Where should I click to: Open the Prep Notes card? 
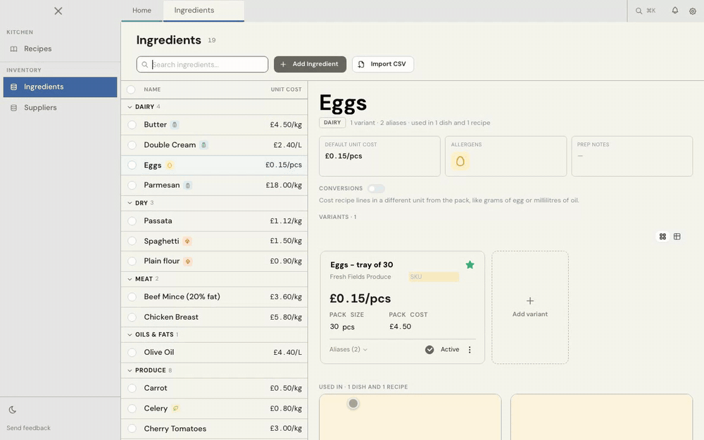click(x=631, y=156)
